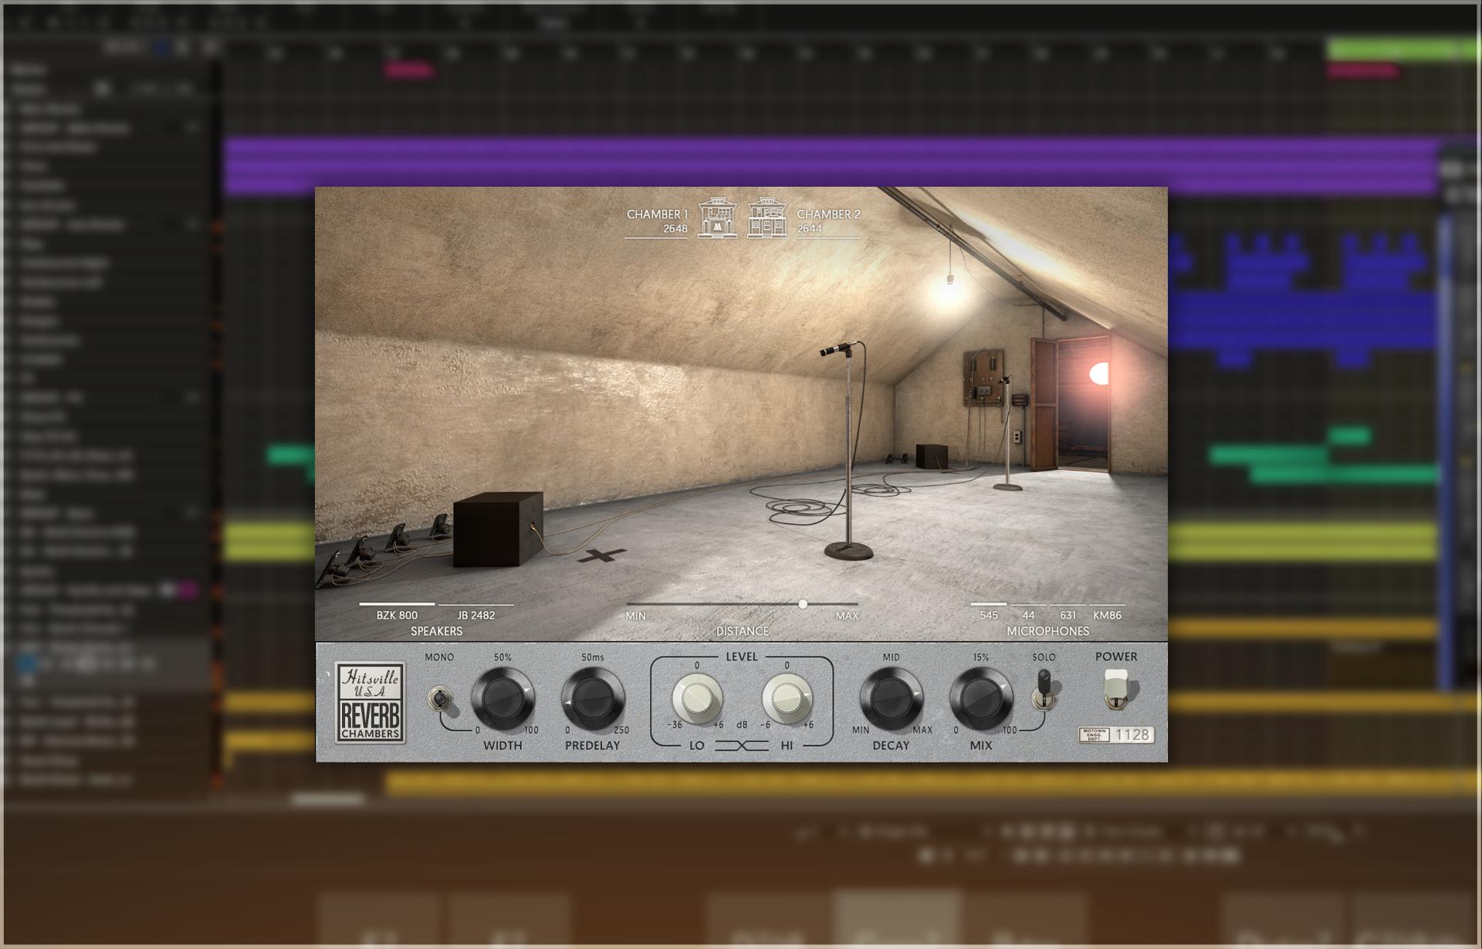The height and width of the screenshot is (949, 1482).
Task: Click the X floor marker in chamber
Action: point(601,556)
